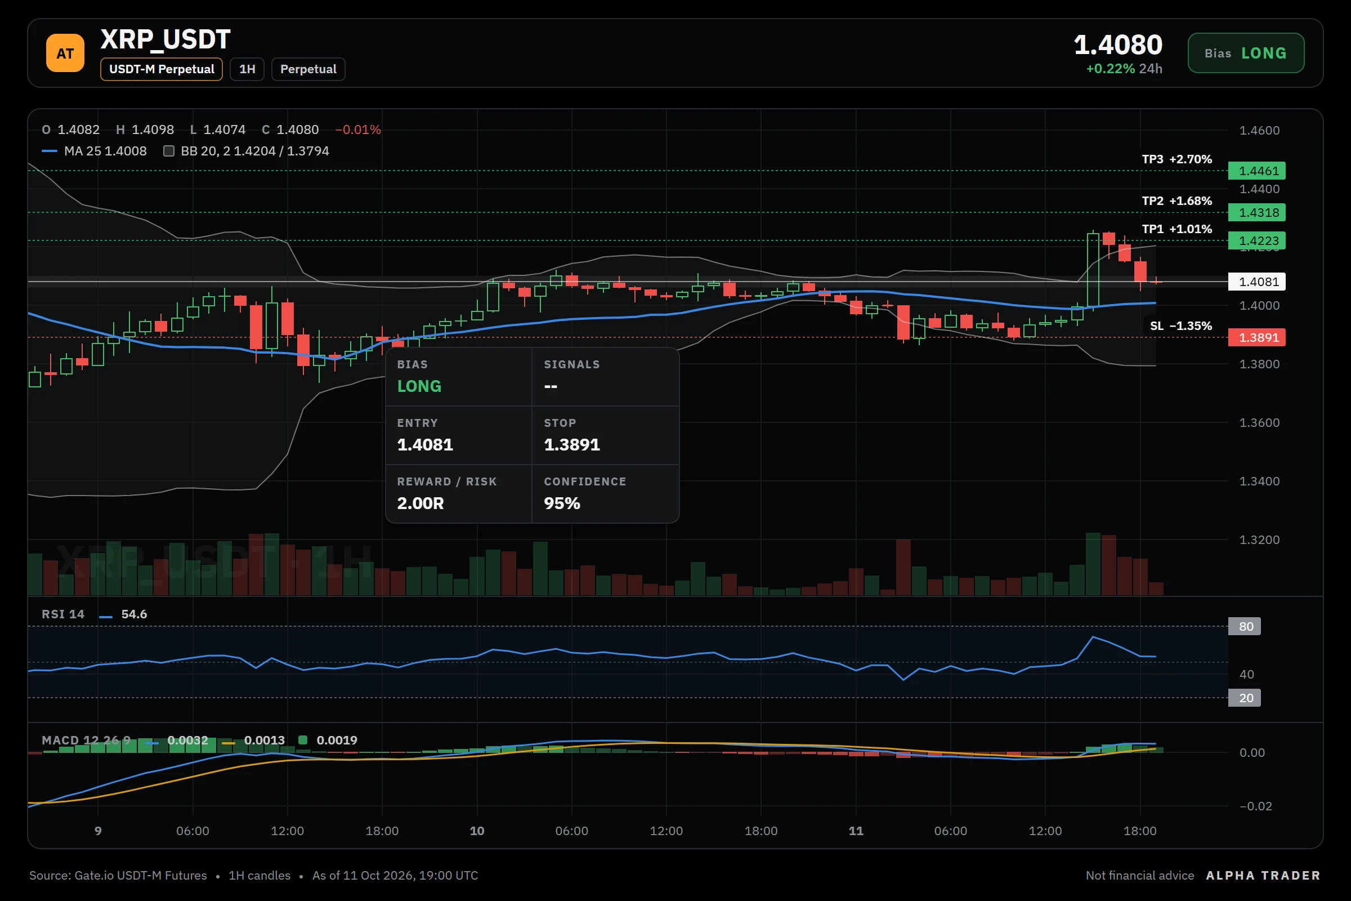
Task: Click the ALPHA TRADER footer brand
Action: pyautogui.click(x=1263, y=876)
